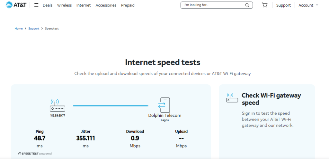Click the Lagos location label
The height and width of the screenshot is (159, 329).
[x=165, y=120]
